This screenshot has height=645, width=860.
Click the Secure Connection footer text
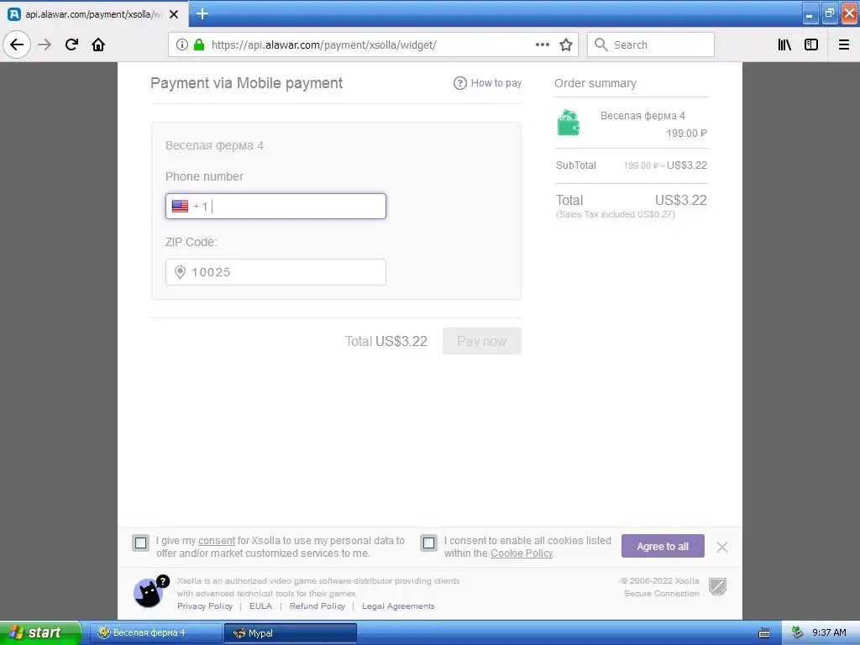(x=662, y=594)
